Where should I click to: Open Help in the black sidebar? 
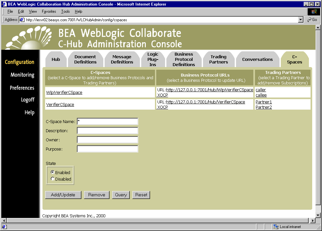coord(29,113)
